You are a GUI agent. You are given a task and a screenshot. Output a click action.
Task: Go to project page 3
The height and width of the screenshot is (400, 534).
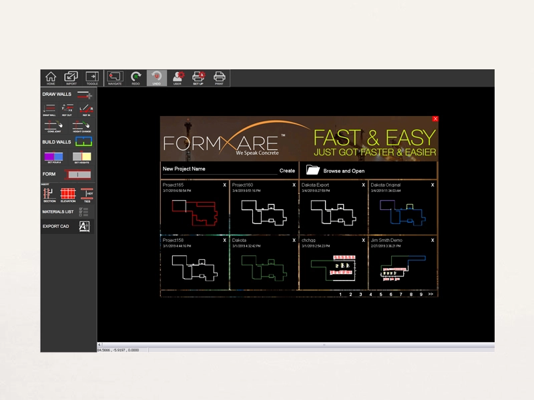tap(360, 294)
